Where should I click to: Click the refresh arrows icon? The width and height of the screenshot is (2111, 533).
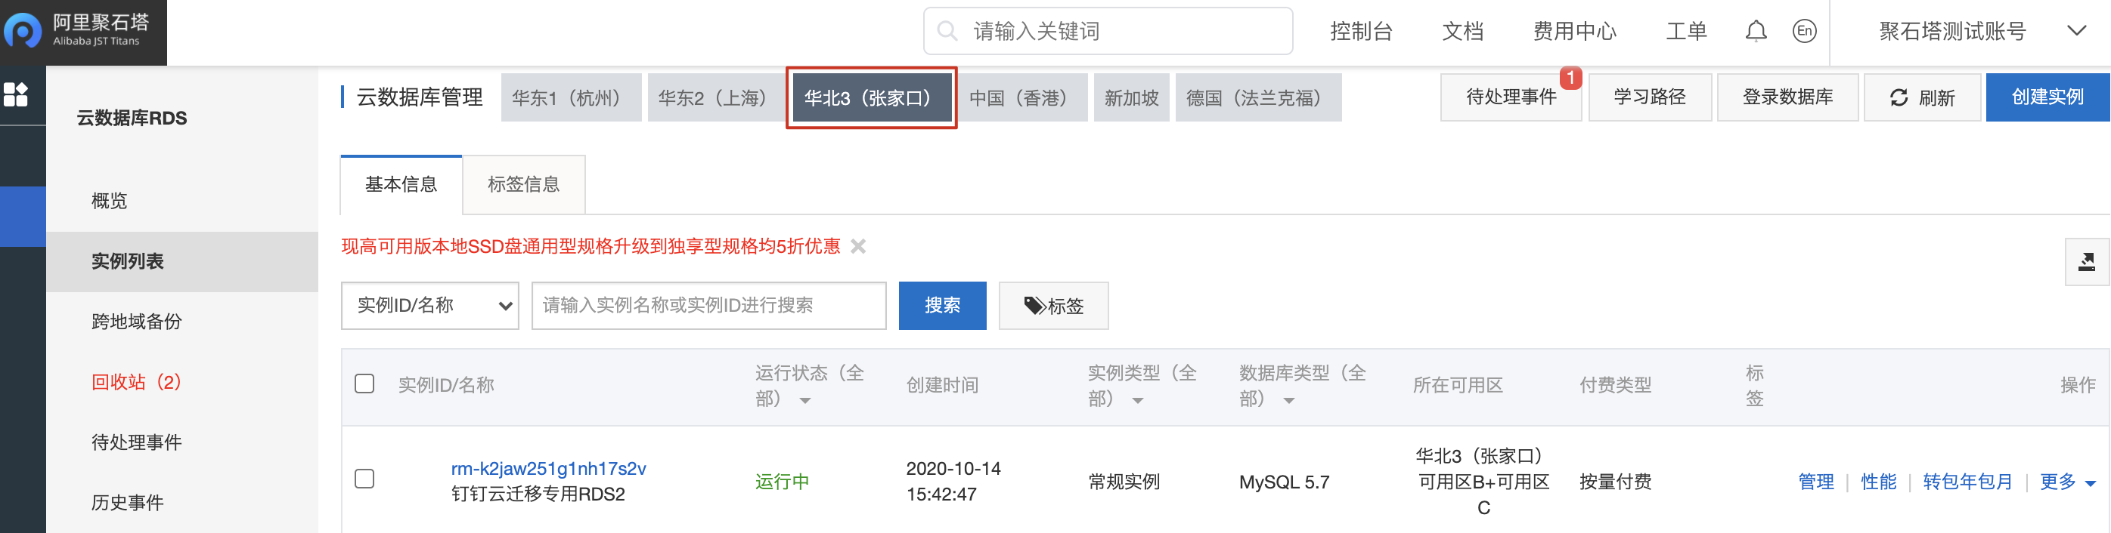[1899, 97]
